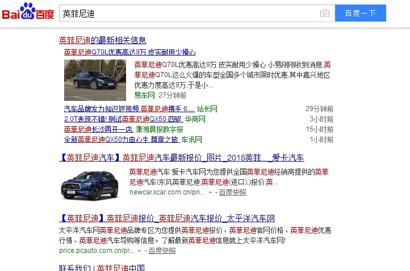Click the 车讯网 source label
410x271 pixels.
192,139
